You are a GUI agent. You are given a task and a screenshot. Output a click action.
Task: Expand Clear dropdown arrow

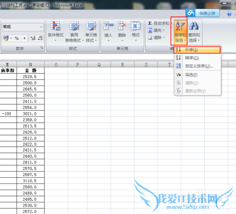coord(164,38)
